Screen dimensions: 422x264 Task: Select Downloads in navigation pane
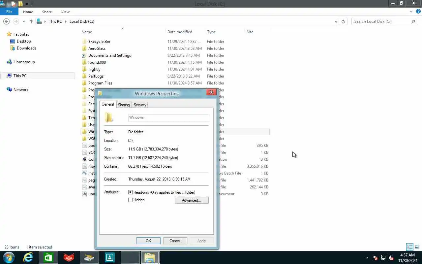coord(26,48)
